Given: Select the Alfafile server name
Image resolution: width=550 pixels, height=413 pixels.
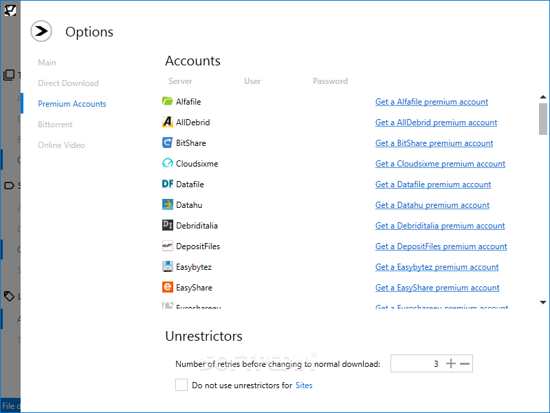Looking at the screenshot, I should (188, 102).
